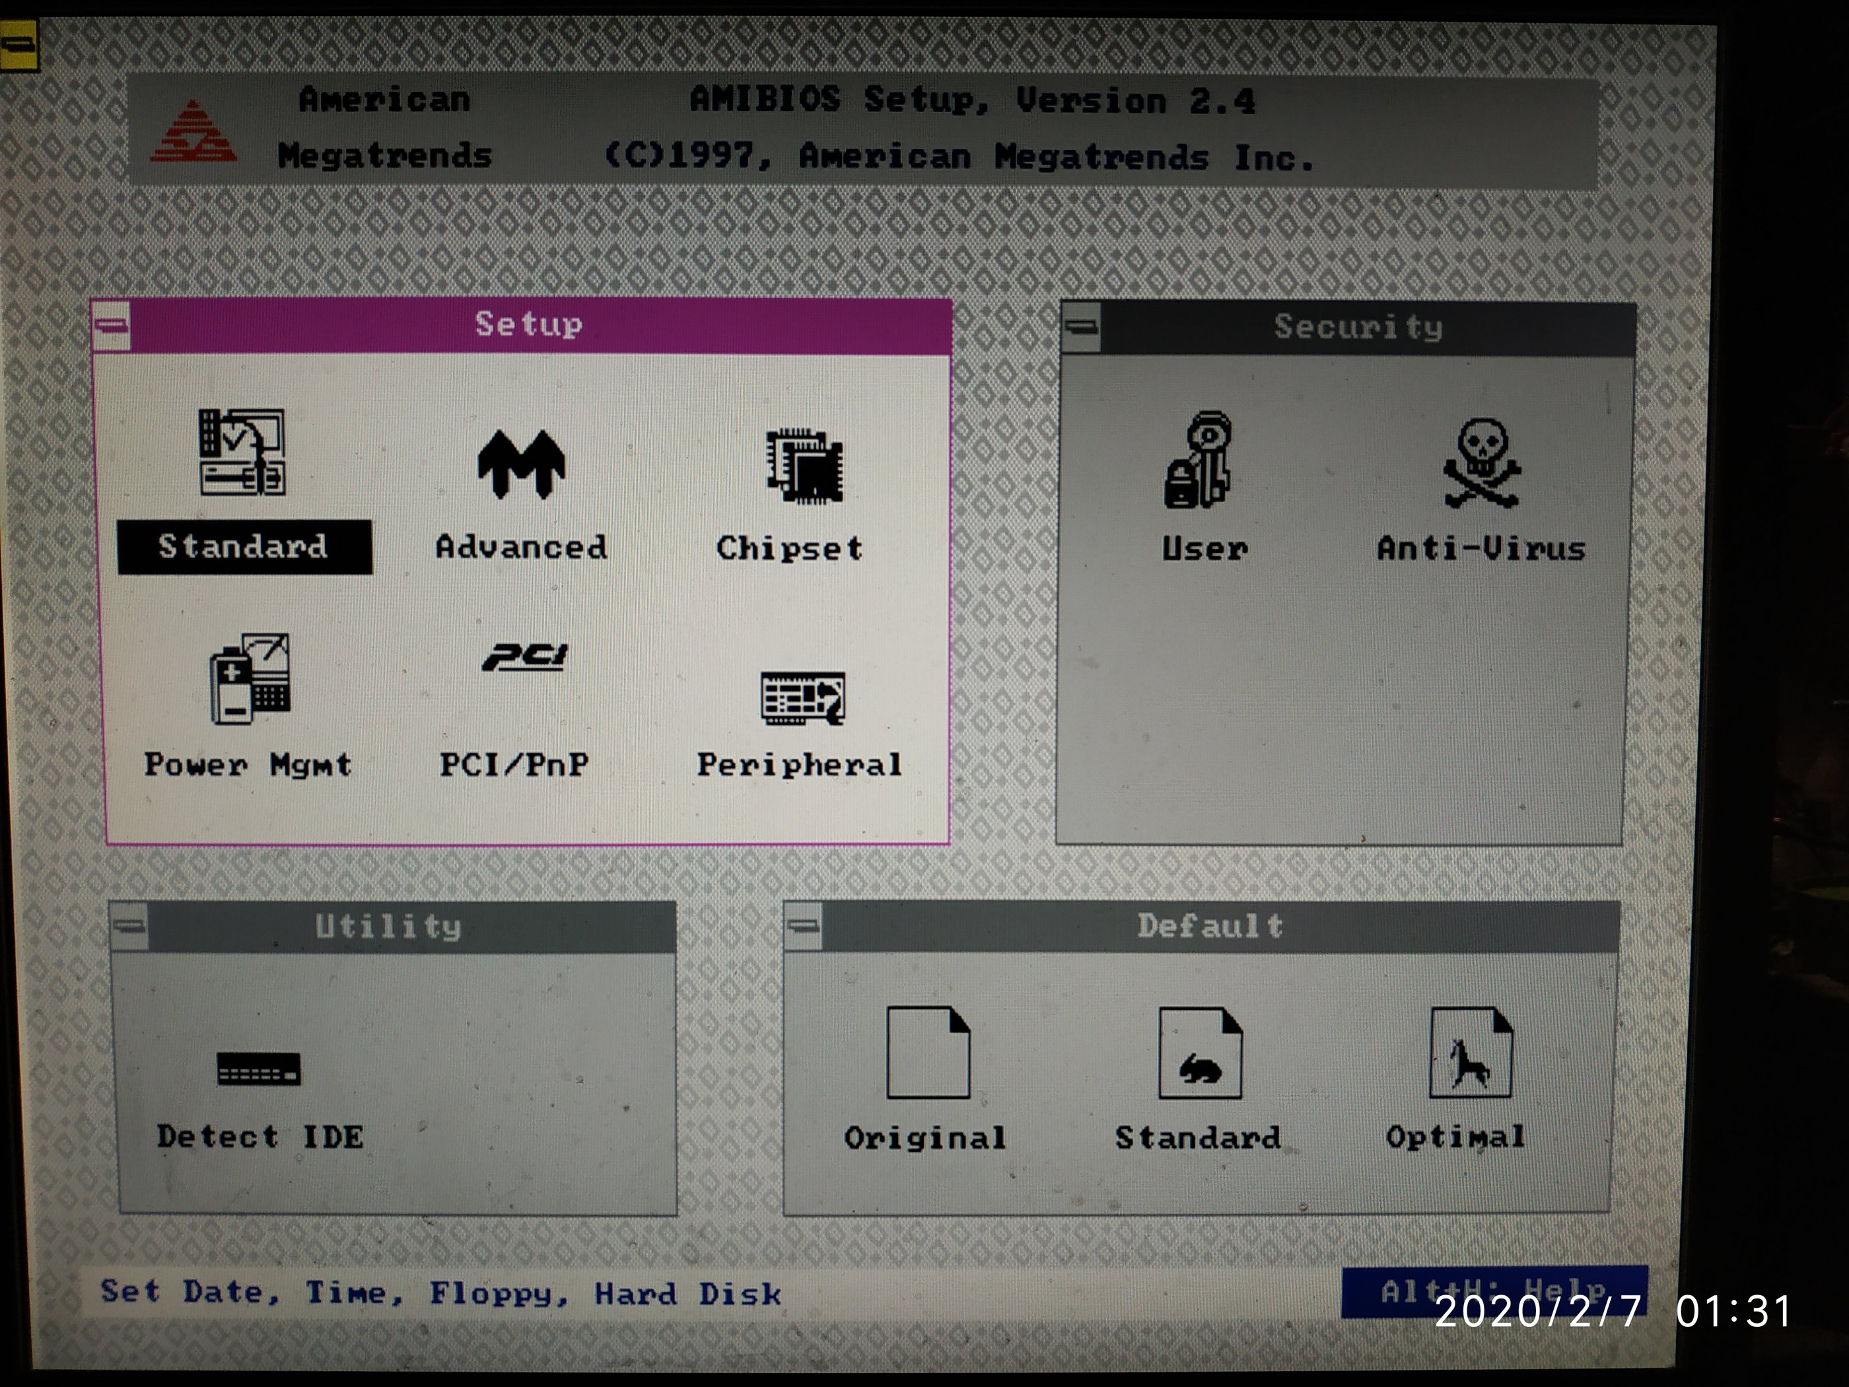Open Default window control menu box

(x=803, y=925)
